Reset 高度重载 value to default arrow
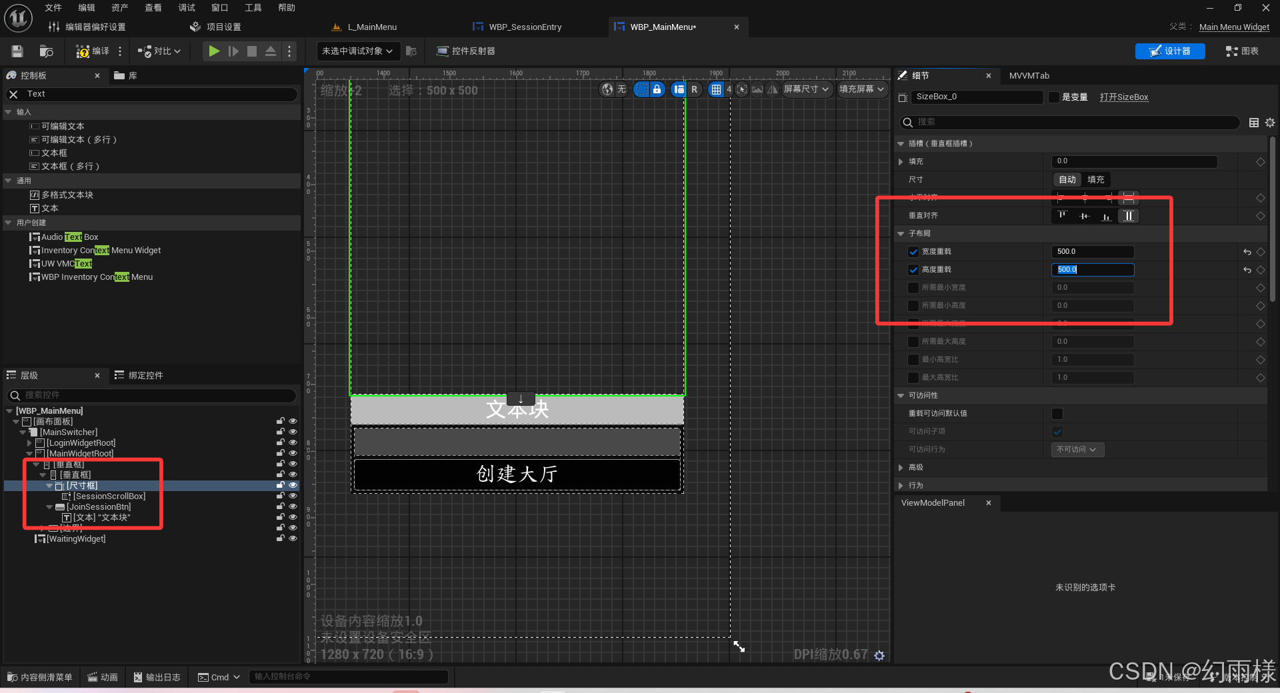 [x=1247, y=270]
